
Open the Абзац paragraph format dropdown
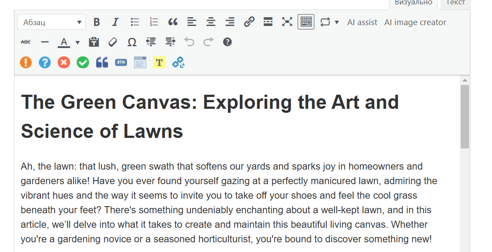[51, 22]
